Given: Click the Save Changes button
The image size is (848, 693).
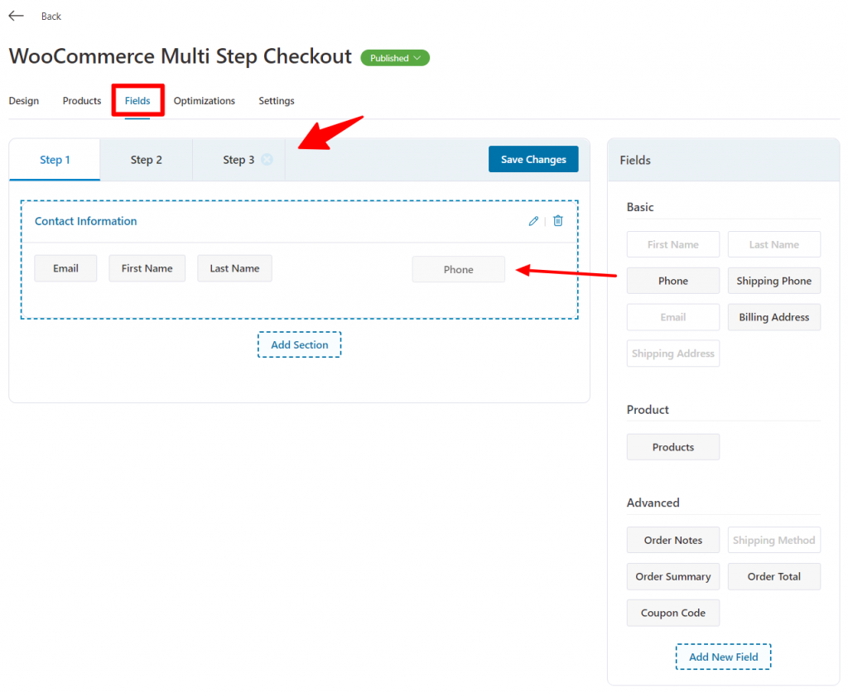Looking at the screenshot, I should tap(533, 159).
